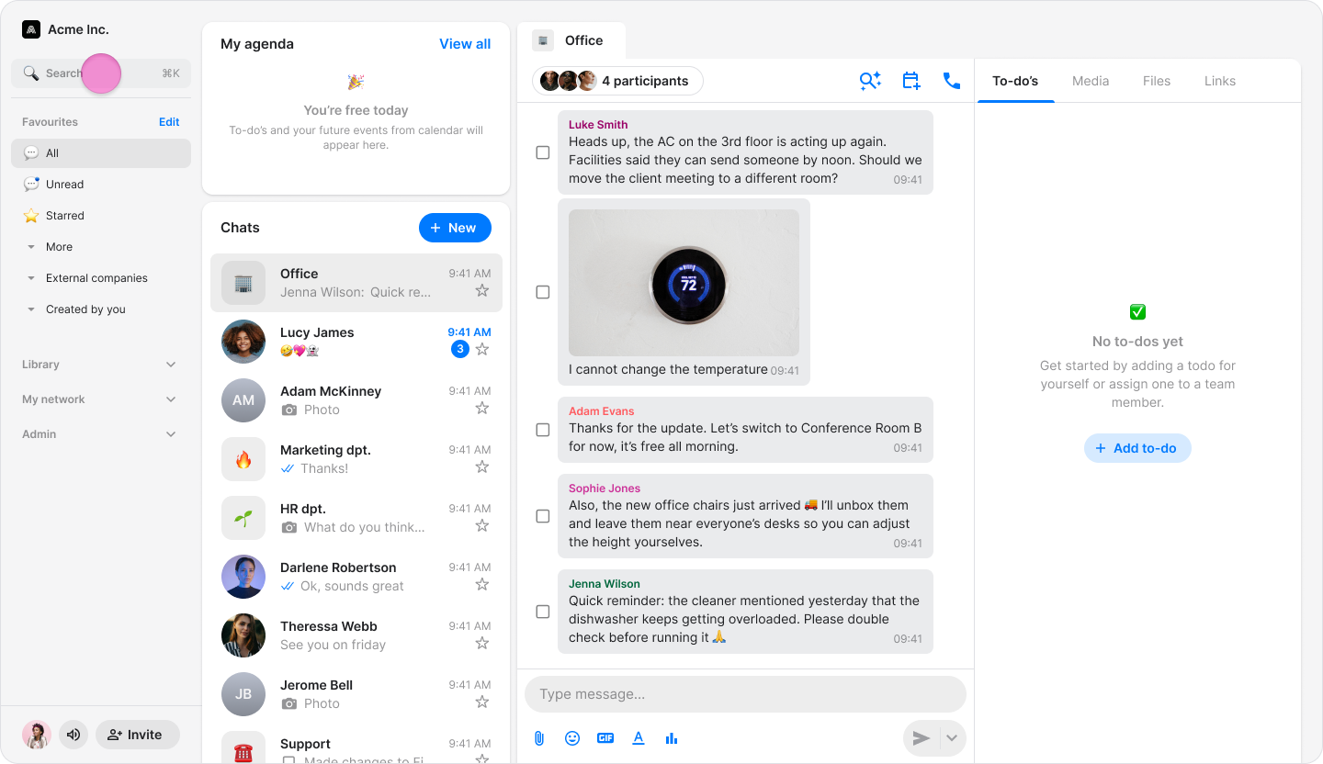Image resolution: width=1323 pixels, height=764 pixels.
Task: Click the Search field
Action: (101, 73)
